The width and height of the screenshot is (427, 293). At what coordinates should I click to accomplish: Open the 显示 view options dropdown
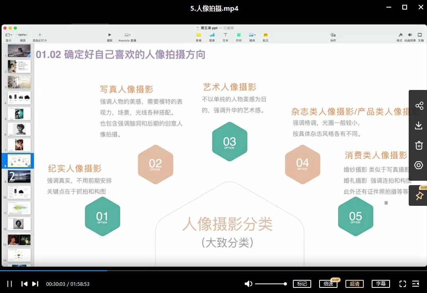click(9, 35)
